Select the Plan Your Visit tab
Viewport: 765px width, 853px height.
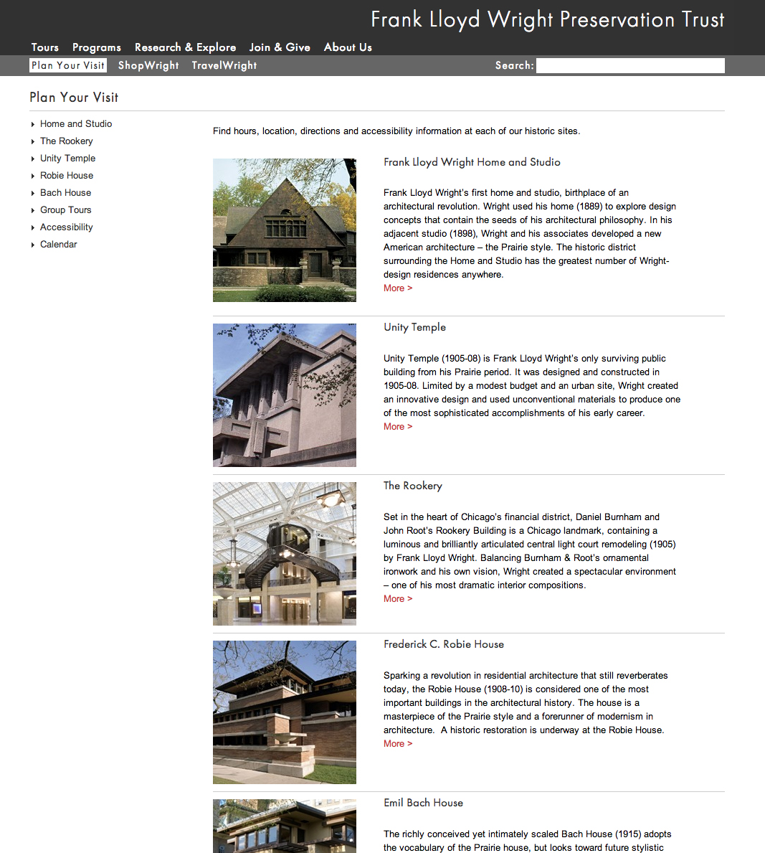tap(68, 65)
